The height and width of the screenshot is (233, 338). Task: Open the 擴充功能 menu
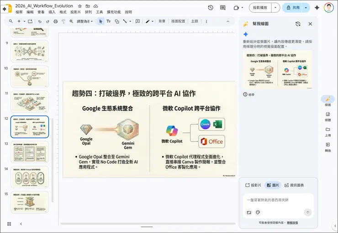click(x=114, y=12)
